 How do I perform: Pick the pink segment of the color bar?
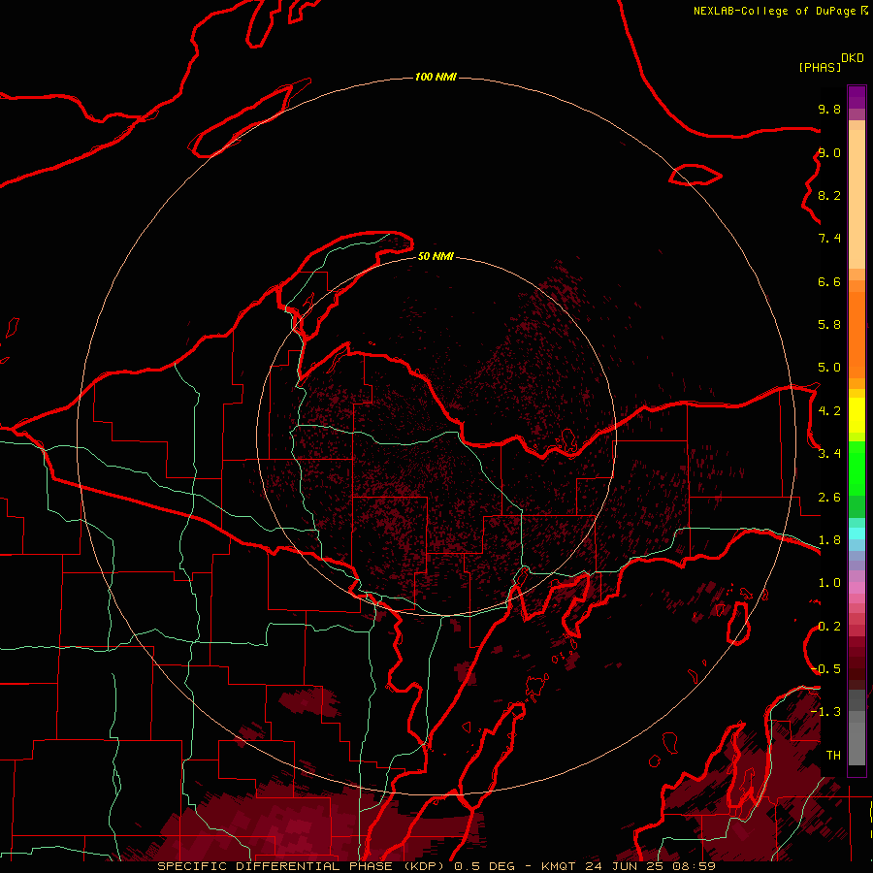pos(857,587)
